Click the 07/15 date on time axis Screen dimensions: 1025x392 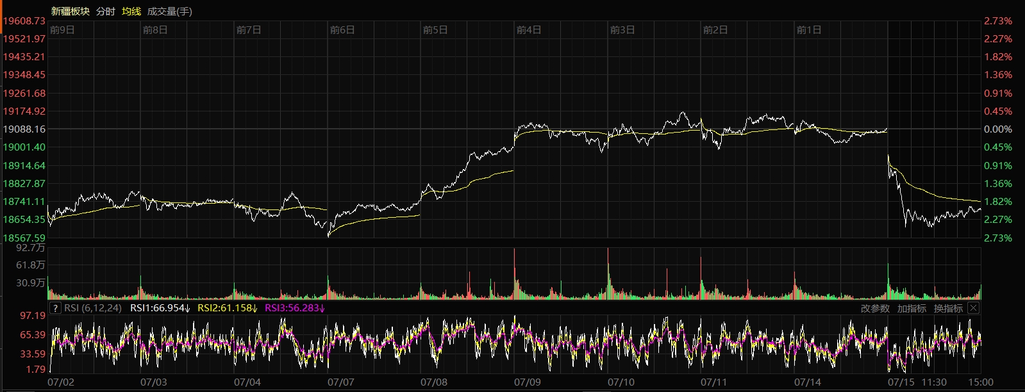pyautogui.click(x=901, y=382)
